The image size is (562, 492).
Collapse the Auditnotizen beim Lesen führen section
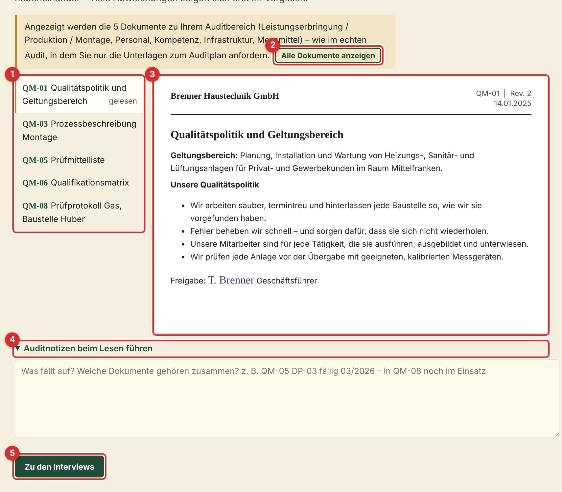tap(281, 349)
